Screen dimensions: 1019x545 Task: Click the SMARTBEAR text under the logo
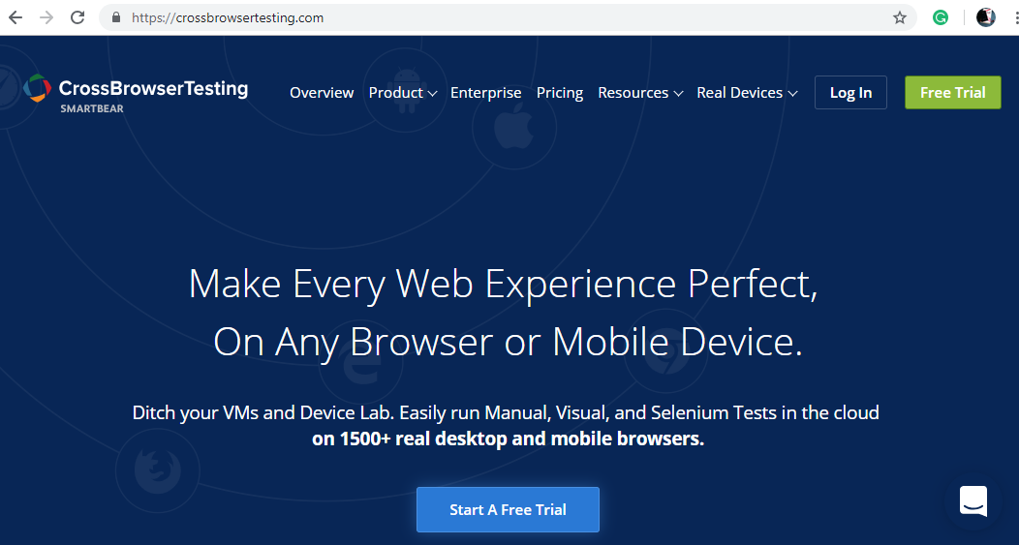pos(92,109)
